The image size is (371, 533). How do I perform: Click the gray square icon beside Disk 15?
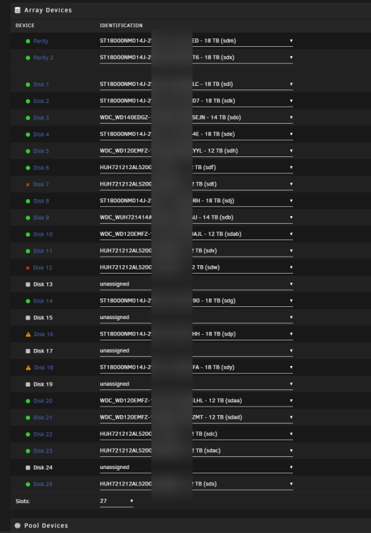(28, 318)
